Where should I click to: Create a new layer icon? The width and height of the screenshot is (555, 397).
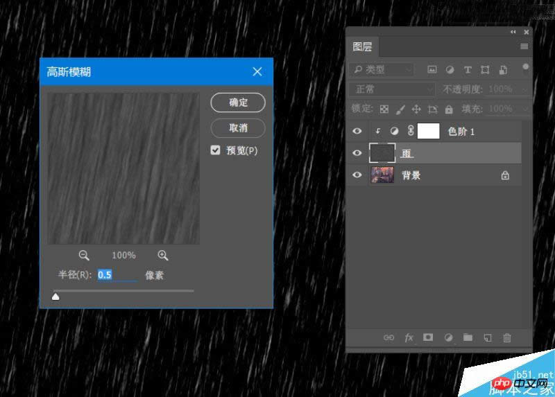coord(487,337)
